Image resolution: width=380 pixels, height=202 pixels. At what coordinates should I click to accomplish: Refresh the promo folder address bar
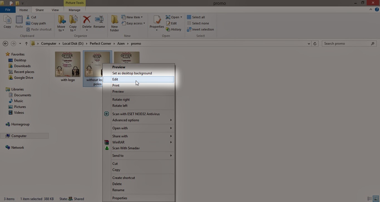[x=315, y=44]
